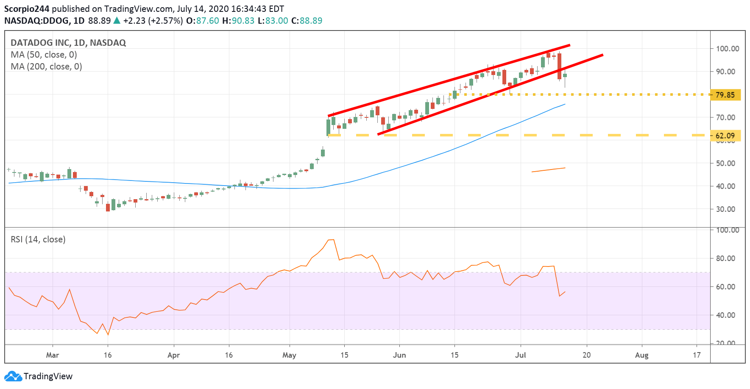Click the Aug date label on time axis
The height and width of the screenshot is (389, 750).
click(642, 355)
